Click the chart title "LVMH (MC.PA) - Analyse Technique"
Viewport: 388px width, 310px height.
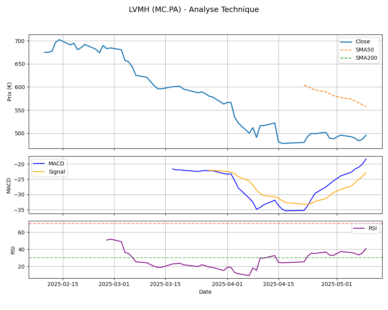point(194,9)
